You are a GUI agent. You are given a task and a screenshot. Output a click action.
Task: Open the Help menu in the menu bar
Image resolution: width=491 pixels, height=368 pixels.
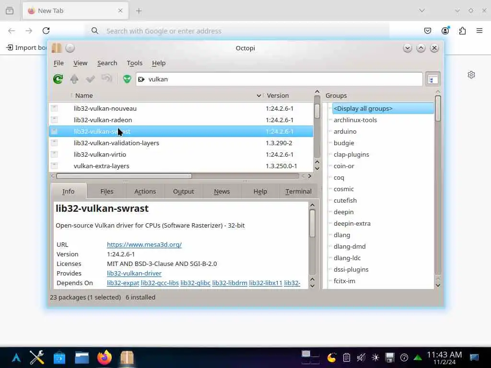point(159,63)
